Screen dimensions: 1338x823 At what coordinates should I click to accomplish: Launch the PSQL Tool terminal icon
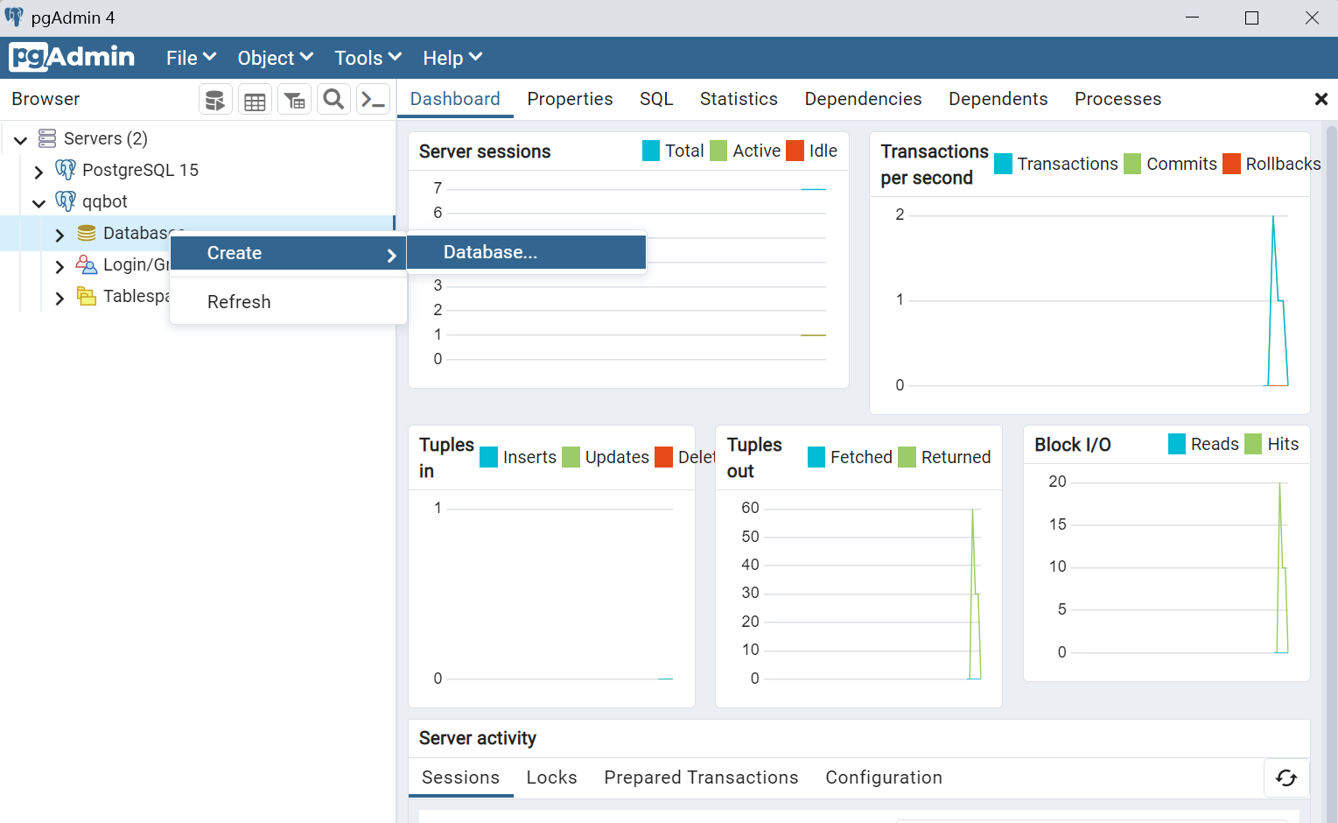coord(374,100)
